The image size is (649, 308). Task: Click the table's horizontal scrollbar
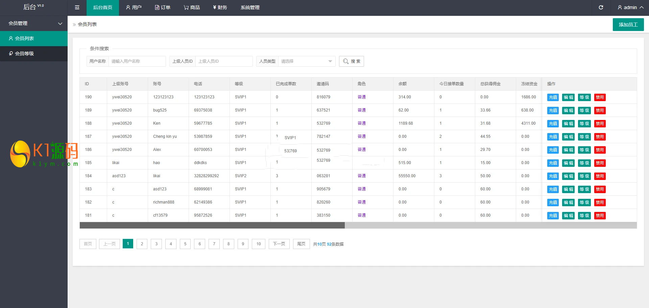tap(212, 225)
